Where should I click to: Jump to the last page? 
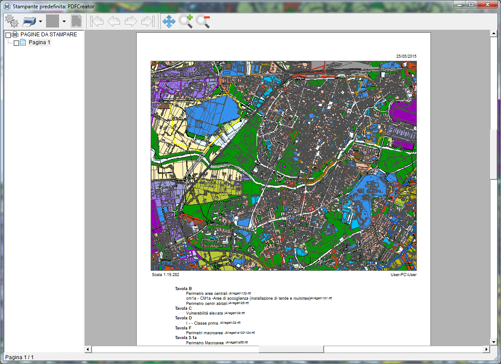click(148, 21)
